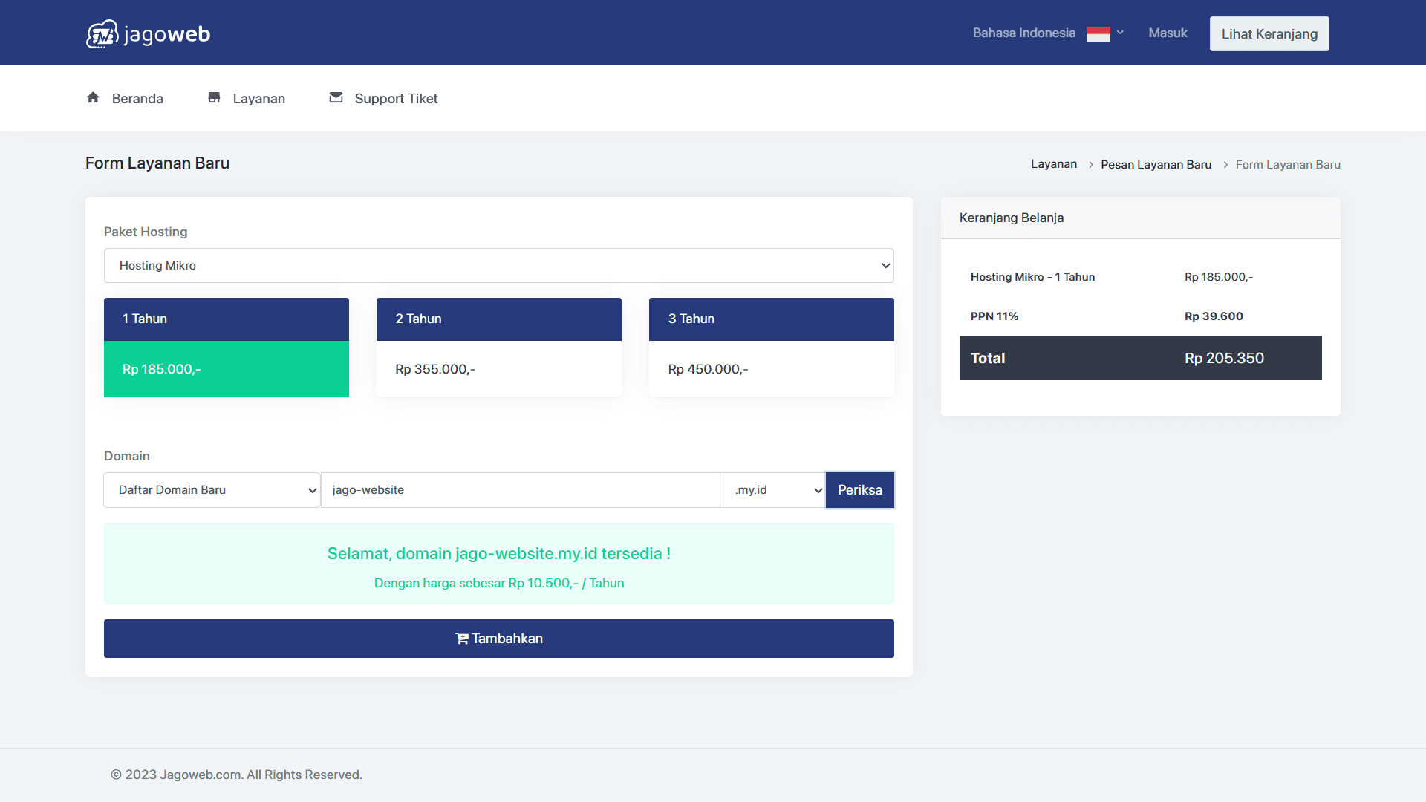Image resolution: width=1426 pixels, height=802 pixels.
Task: Click the jagoweb logo
Action: (149, 34)
